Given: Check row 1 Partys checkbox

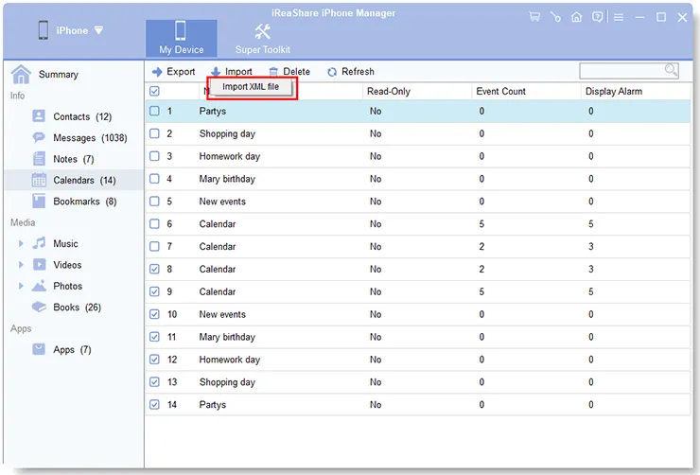Looking at the screenshot, I should (x=154, y=111).
